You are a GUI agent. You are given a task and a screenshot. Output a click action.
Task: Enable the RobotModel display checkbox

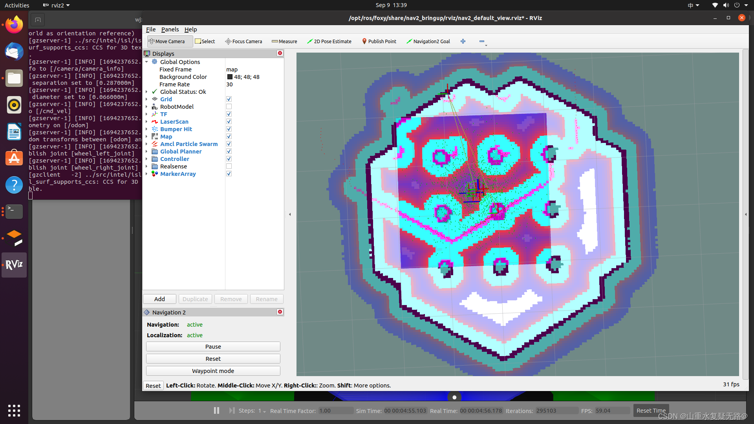point(229,107)
